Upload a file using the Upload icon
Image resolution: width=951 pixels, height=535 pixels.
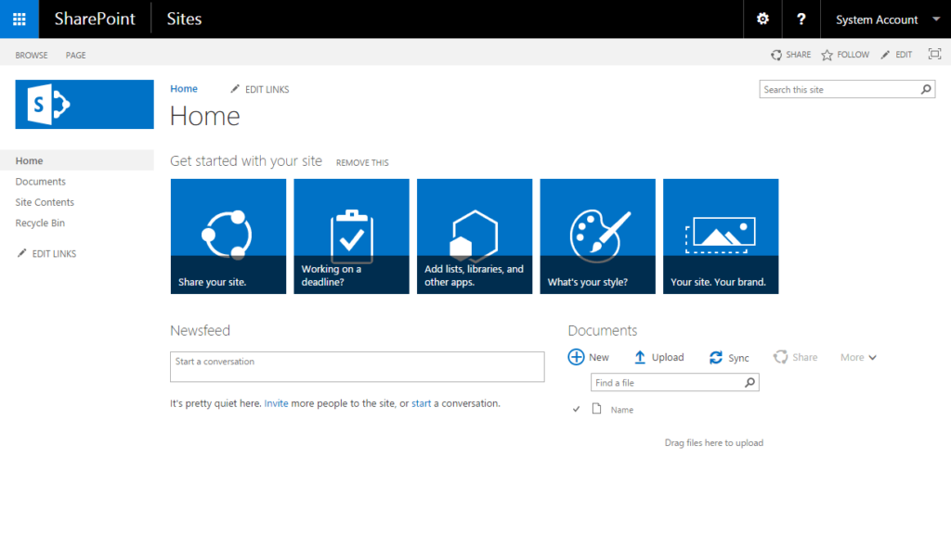tap(659, 357)
